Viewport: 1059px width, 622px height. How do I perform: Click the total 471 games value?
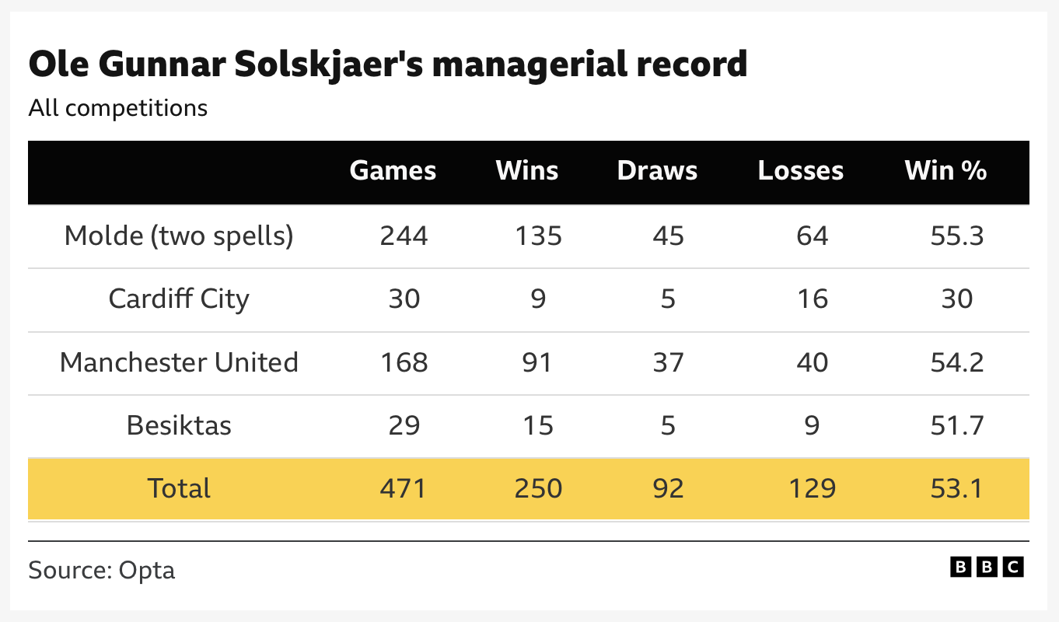click(x=404, y=488)
